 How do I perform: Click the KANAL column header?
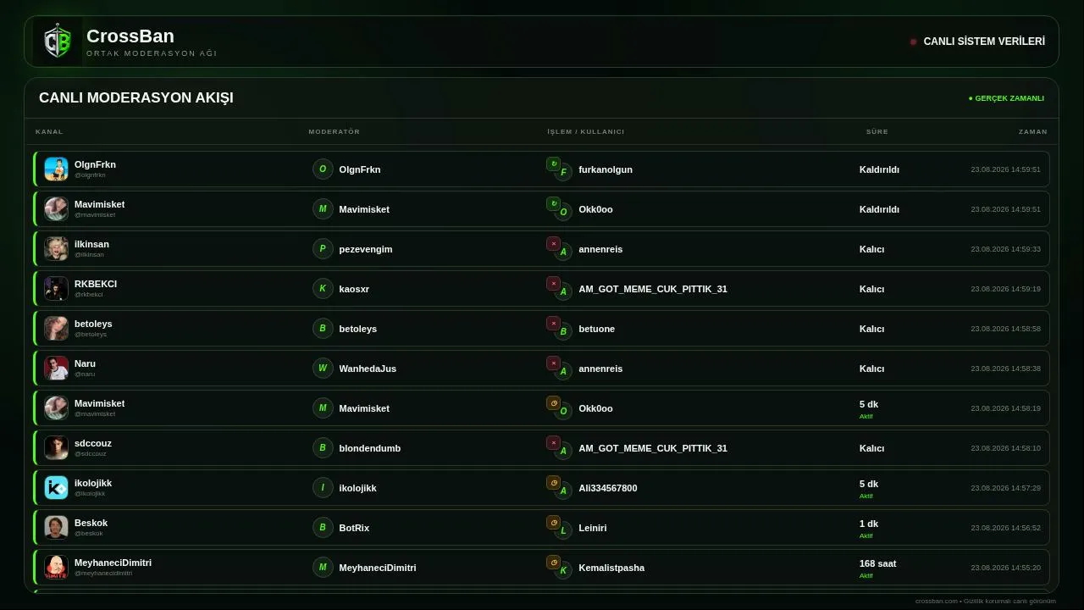pyautogui.click(x=49, y=131)
